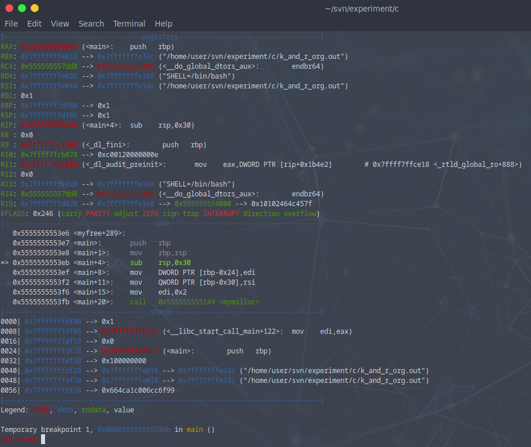Close the terminal window with red button
Image resolution: width=531 pixels, height=447 pixels.
pyautogui.click(x=9, y=8)
